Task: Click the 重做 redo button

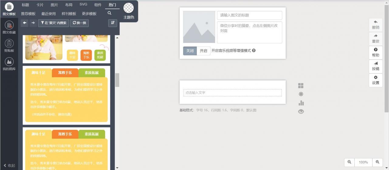Action: pos(376,39)
